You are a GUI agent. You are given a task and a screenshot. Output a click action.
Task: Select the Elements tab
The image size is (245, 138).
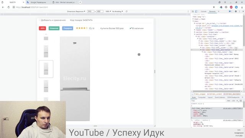click(212, 11)
